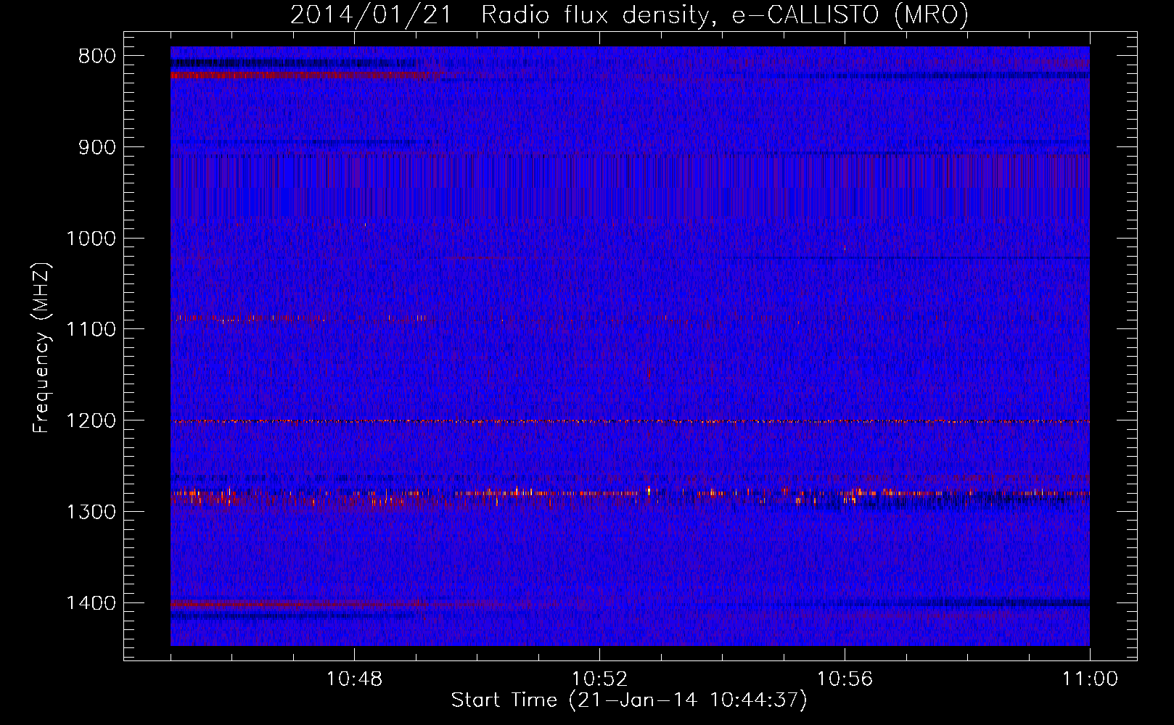The width and height of the screenshot is (1174, 725).
Task: Click the 10:48 time axis label
Action: coord(354,679)
